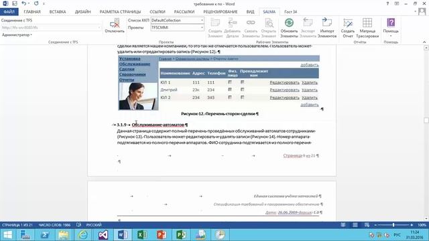429x241 pixels.
Task: Switch to print layout view icon
Action: [355, 225]
